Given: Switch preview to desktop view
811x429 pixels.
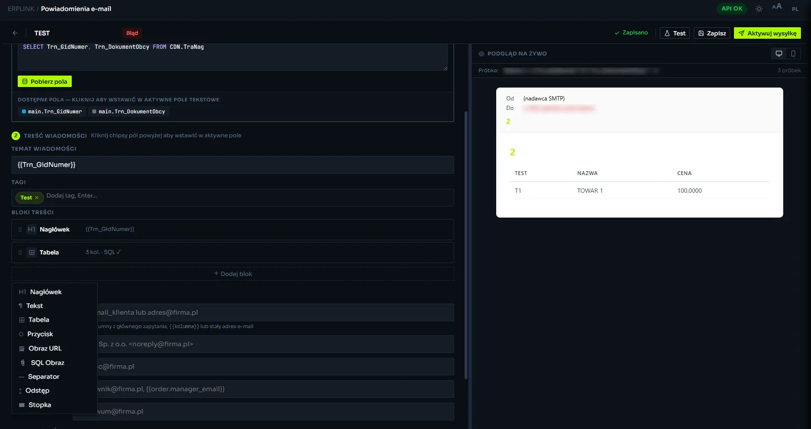Looking at the screenshot, I should [x=779, y=54].
